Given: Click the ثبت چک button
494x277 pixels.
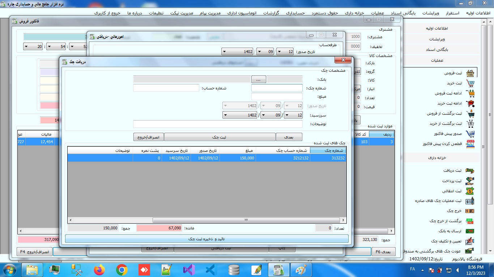Looking at the screenshot, I should click(220, 137).
